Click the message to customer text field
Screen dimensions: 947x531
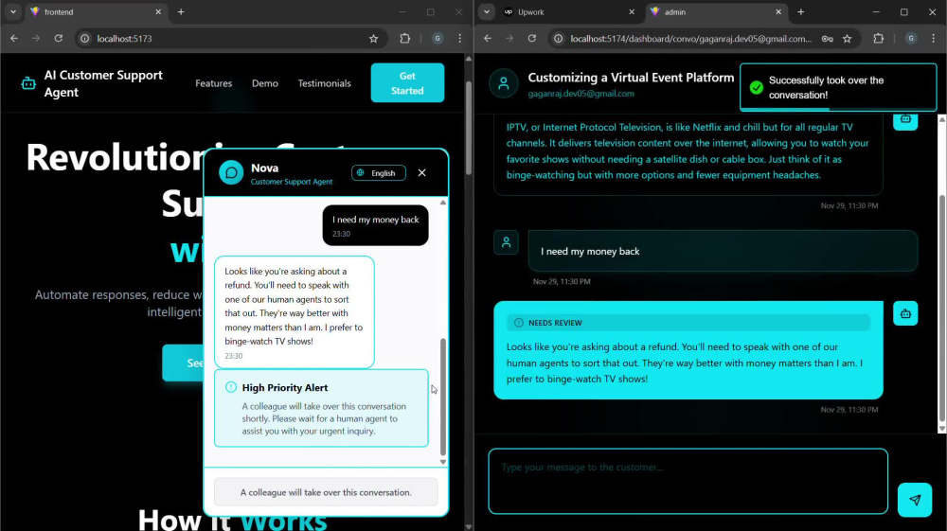point(688,481)
